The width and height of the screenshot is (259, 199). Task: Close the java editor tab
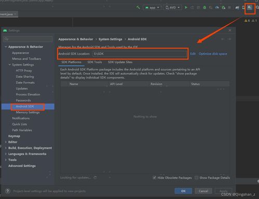[x=15, y=14]
